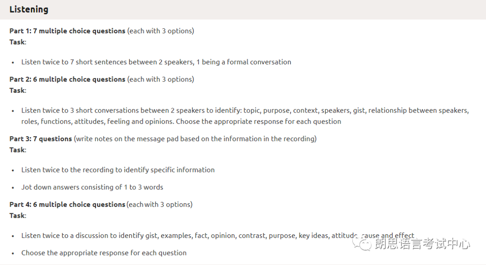Click the Task label under Part 1
The width and height of the screenshot is (486, 265).
pos(18,42)
